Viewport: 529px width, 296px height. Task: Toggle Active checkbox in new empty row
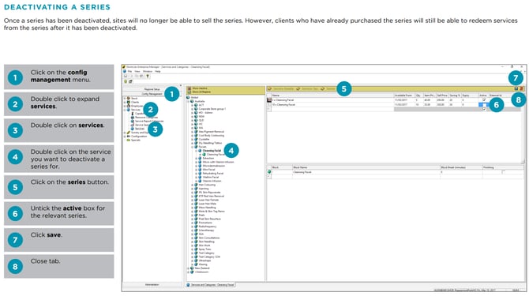(x=484, y=109)
